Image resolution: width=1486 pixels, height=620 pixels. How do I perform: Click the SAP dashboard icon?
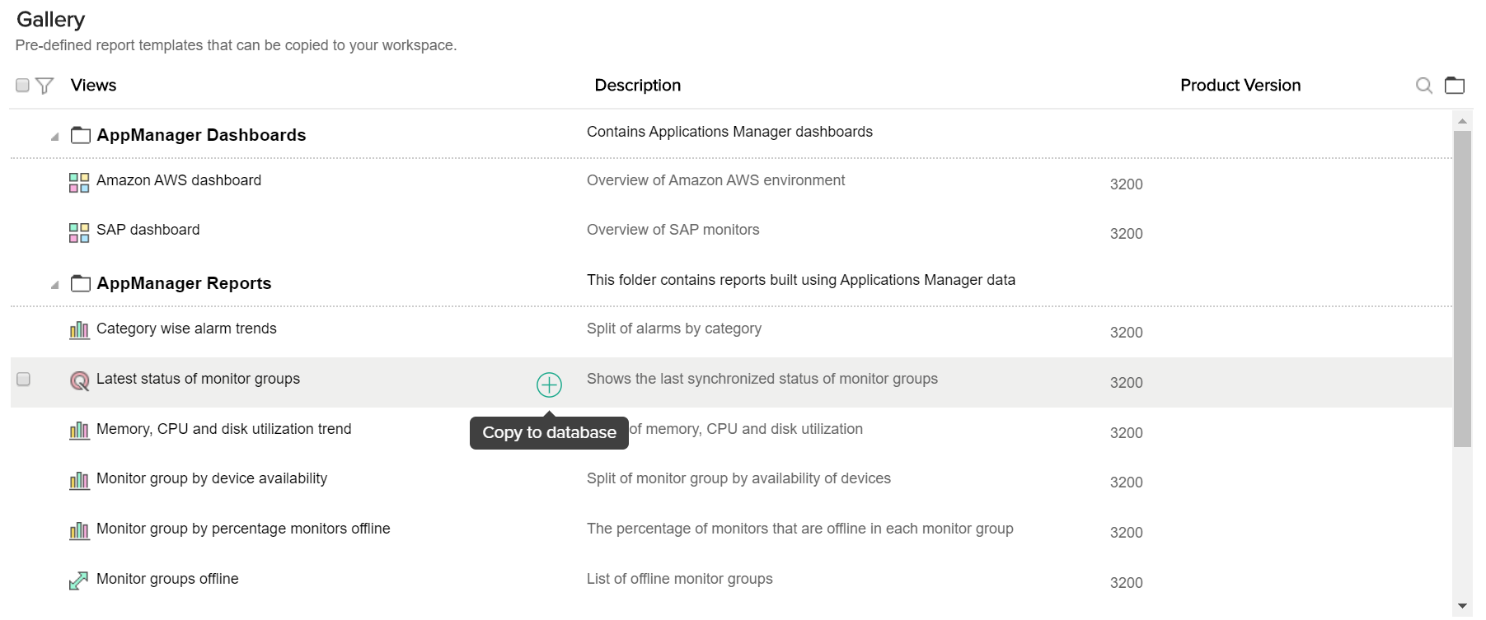(79, 233)
